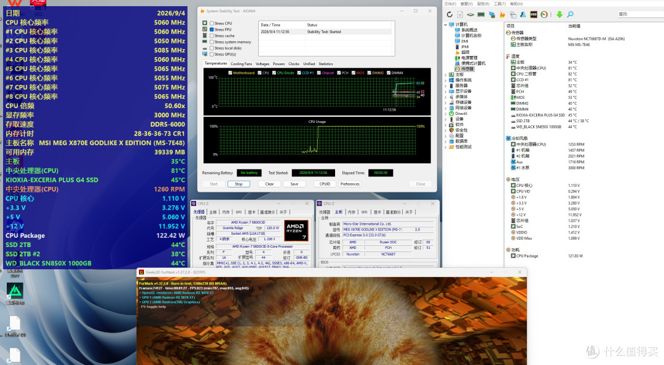Screen dimensions: 664x365
Task: Expand the 存储设备 tree node
Action: (446, 103)
